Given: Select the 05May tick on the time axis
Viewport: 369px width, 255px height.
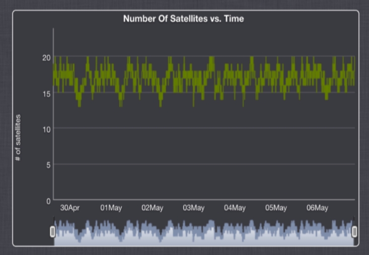Looking at the screenshot, I should tap(276, 208).
